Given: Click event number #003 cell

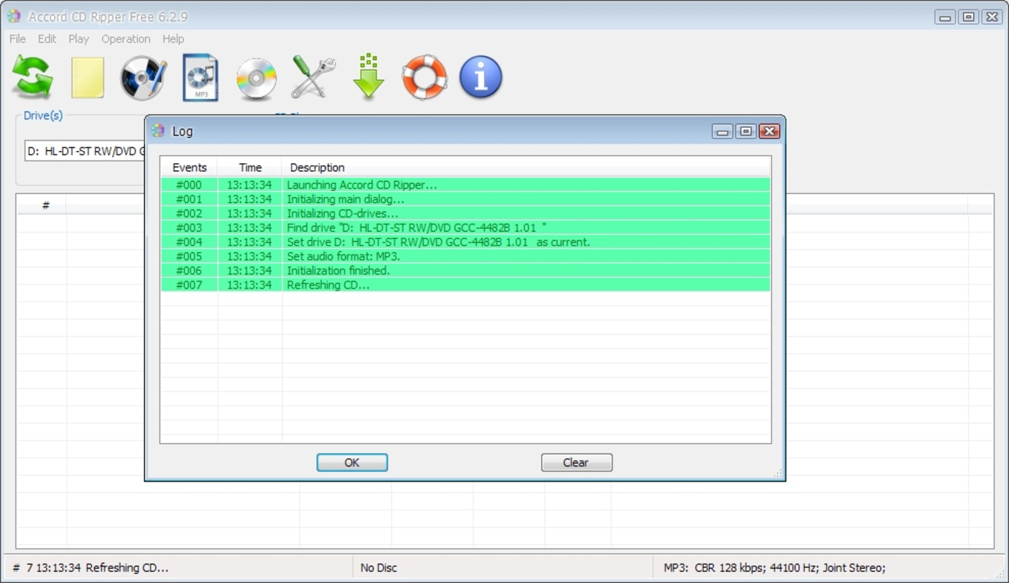Looking at the screenshot, I should [x=190, y=227].
